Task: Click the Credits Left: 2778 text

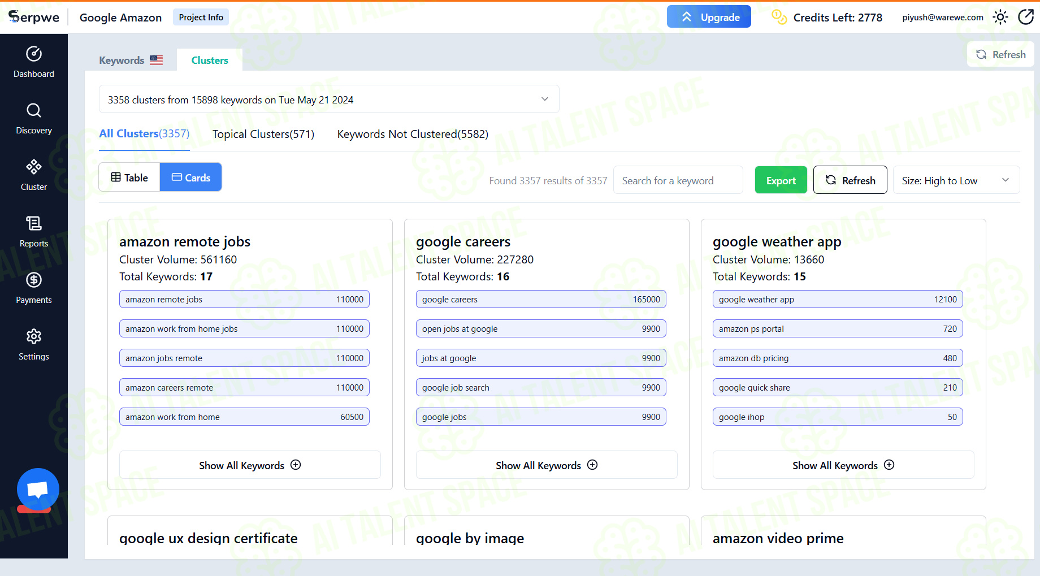Action: coord(838,18)
